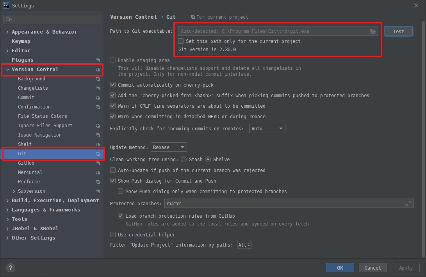Open File Status Colors settings
The image size is (426, 277).
(x=43, y=116)
